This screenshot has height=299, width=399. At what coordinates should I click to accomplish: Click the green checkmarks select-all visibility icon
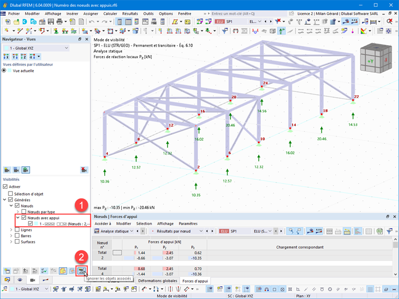44,271
